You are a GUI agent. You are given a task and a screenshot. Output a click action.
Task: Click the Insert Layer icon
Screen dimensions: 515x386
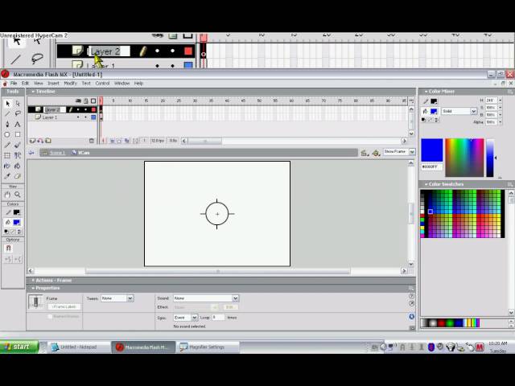[x=32, y=141]
